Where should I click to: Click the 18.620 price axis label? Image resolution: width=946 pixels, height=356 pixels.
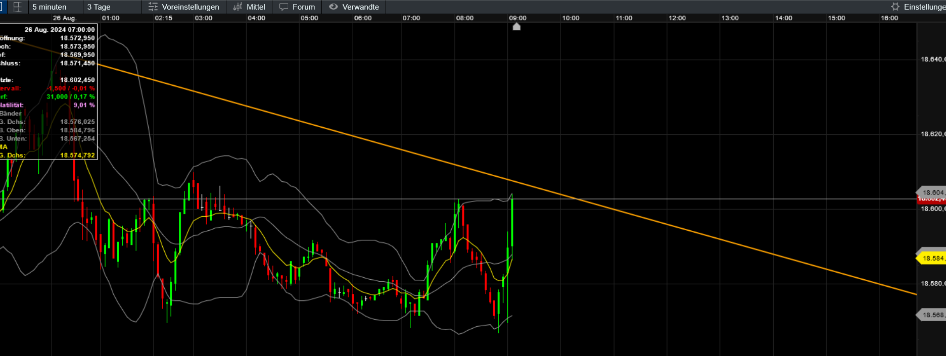932,134
